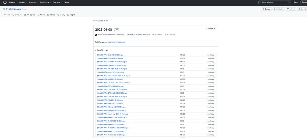
Task: Download BredOS-ARM-Rock5D image file
Action: click(x=112, y=135)
